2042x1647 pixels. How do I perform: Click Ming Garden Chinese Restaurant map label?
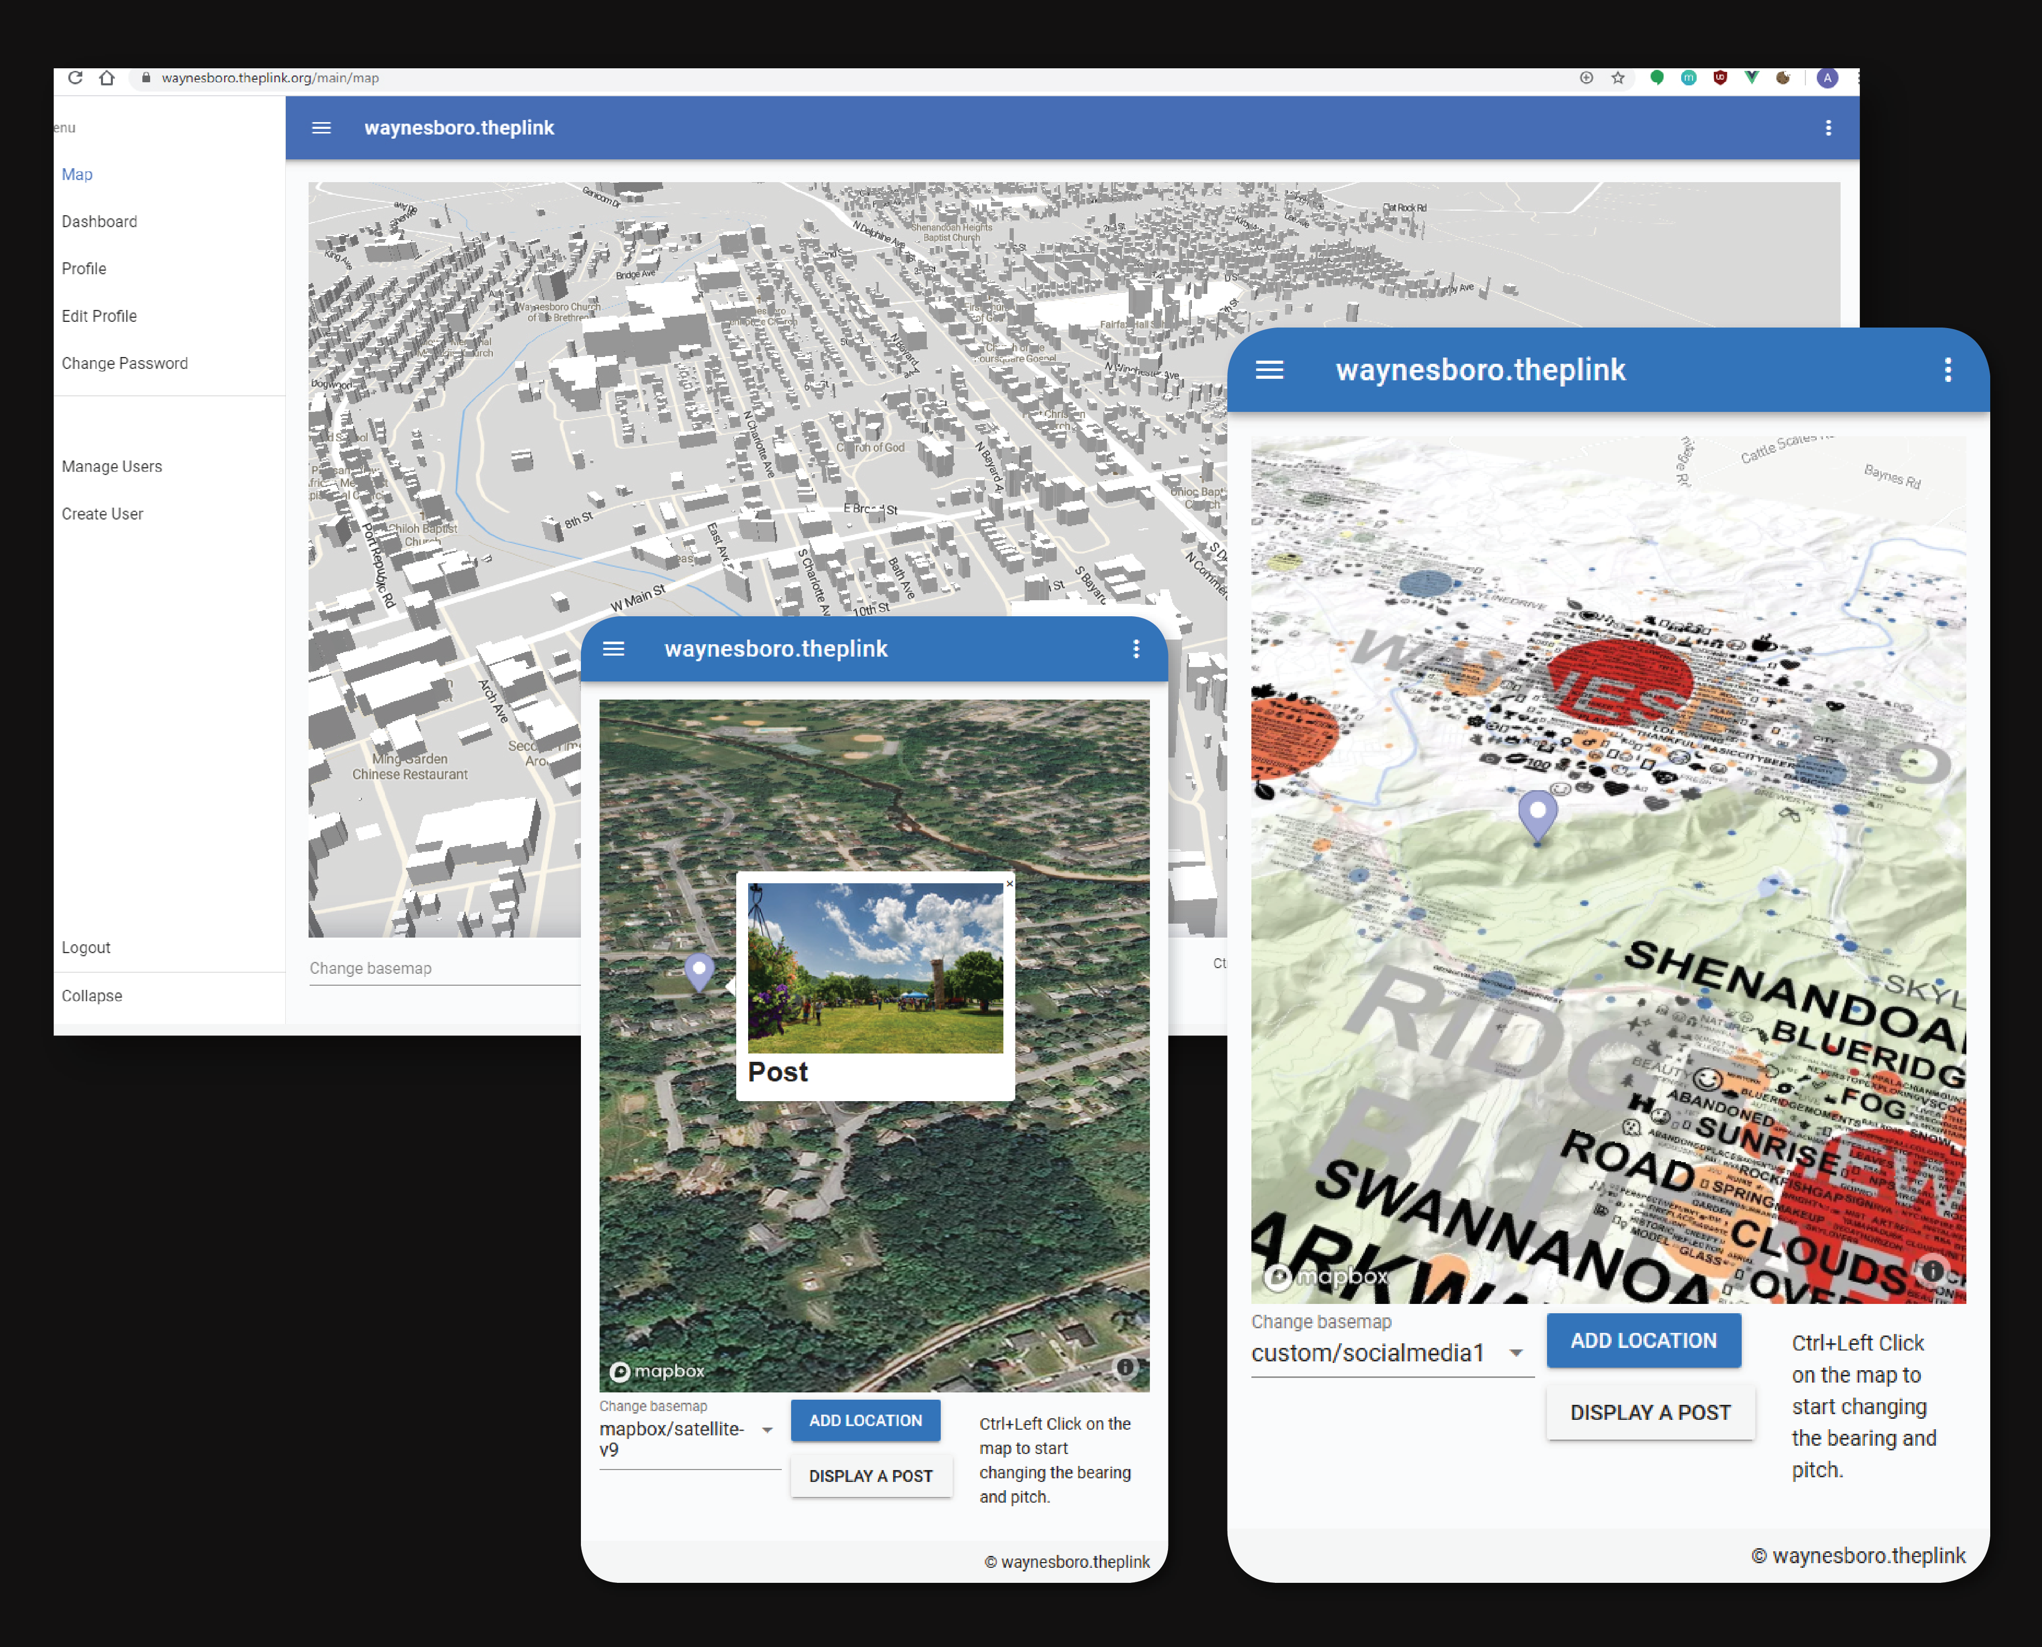410,766
